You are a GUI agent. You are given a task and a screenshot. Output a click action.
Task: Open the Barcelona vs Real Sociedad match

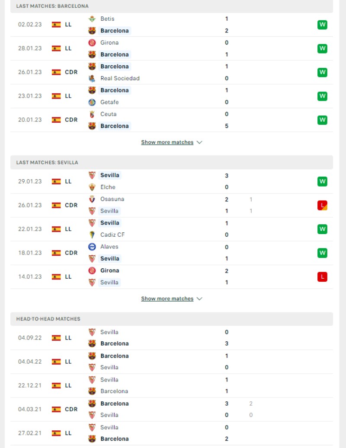coord(172,72)
